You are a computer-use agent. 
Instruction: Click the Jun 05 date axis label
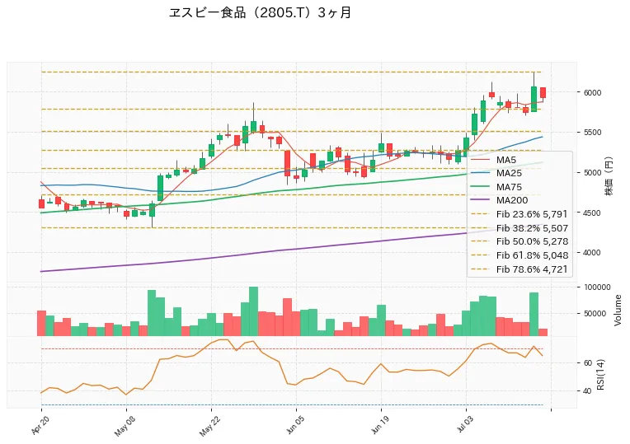(x=295, y=426)
